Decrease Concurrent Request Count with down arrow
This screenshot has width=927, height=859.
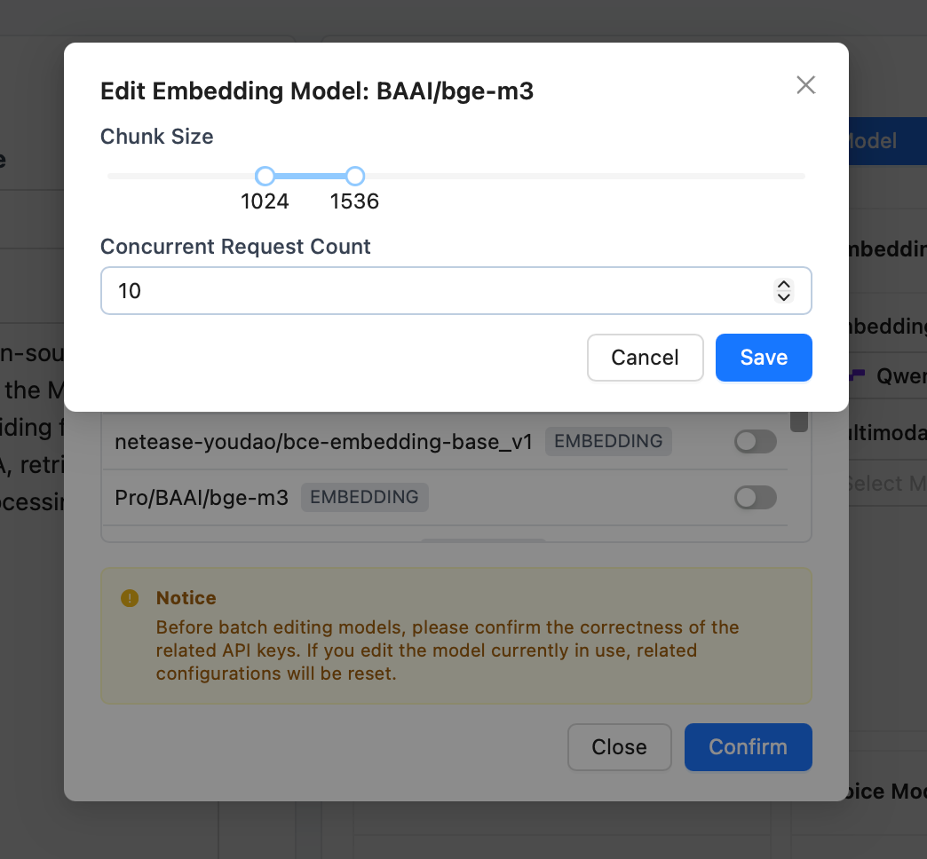point(783,297)
